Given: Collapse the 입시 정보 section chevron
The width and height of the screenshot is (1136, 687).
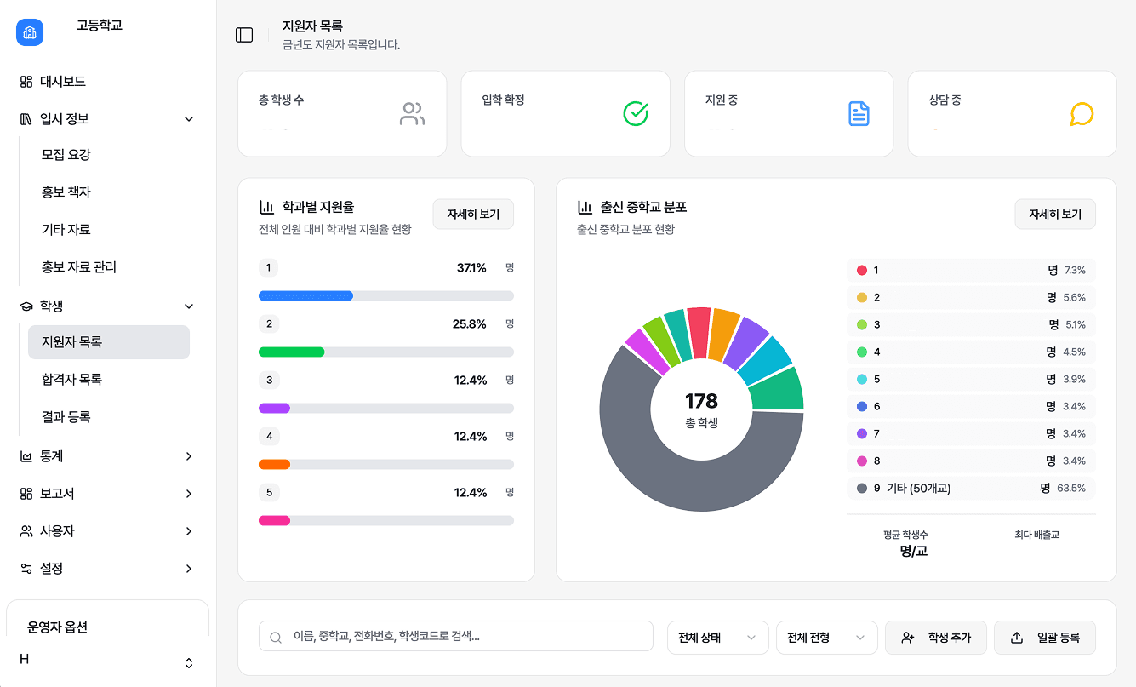Looking at the screenshot, I should [x=189, y=119].
